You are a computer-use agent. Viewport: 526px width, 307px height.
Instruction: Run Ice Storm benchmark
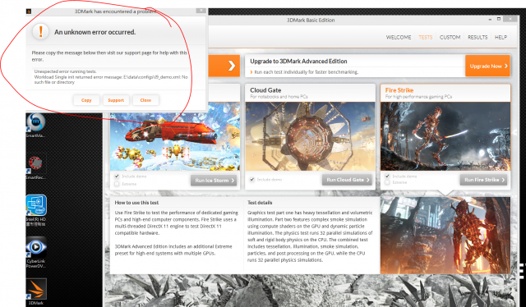214,181
